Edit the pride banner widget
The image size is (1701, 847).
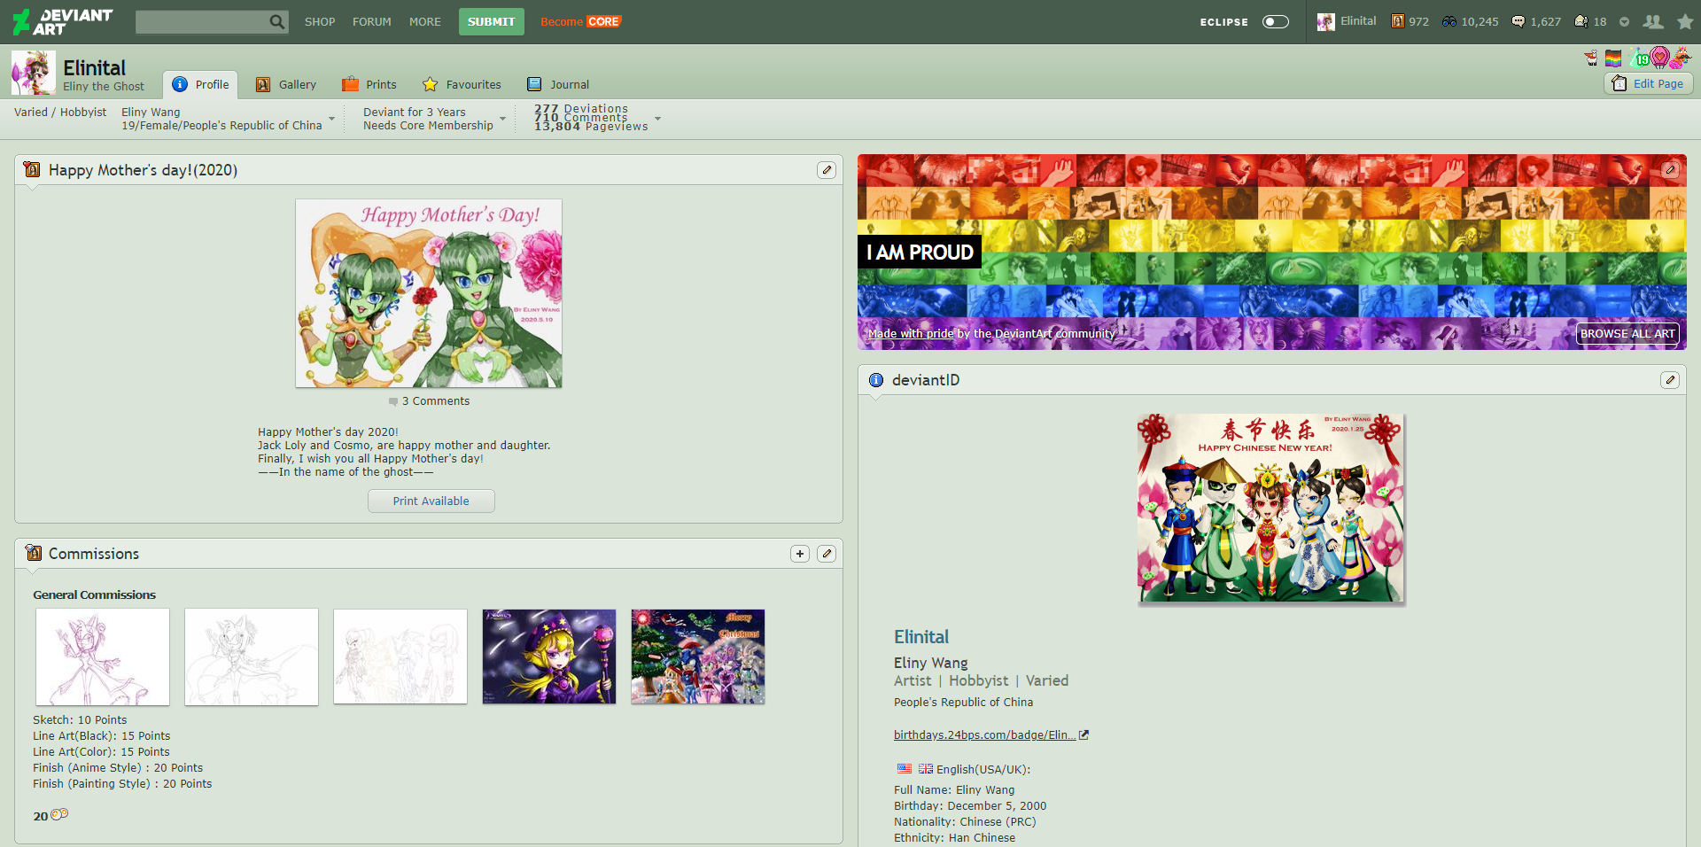1670,169
